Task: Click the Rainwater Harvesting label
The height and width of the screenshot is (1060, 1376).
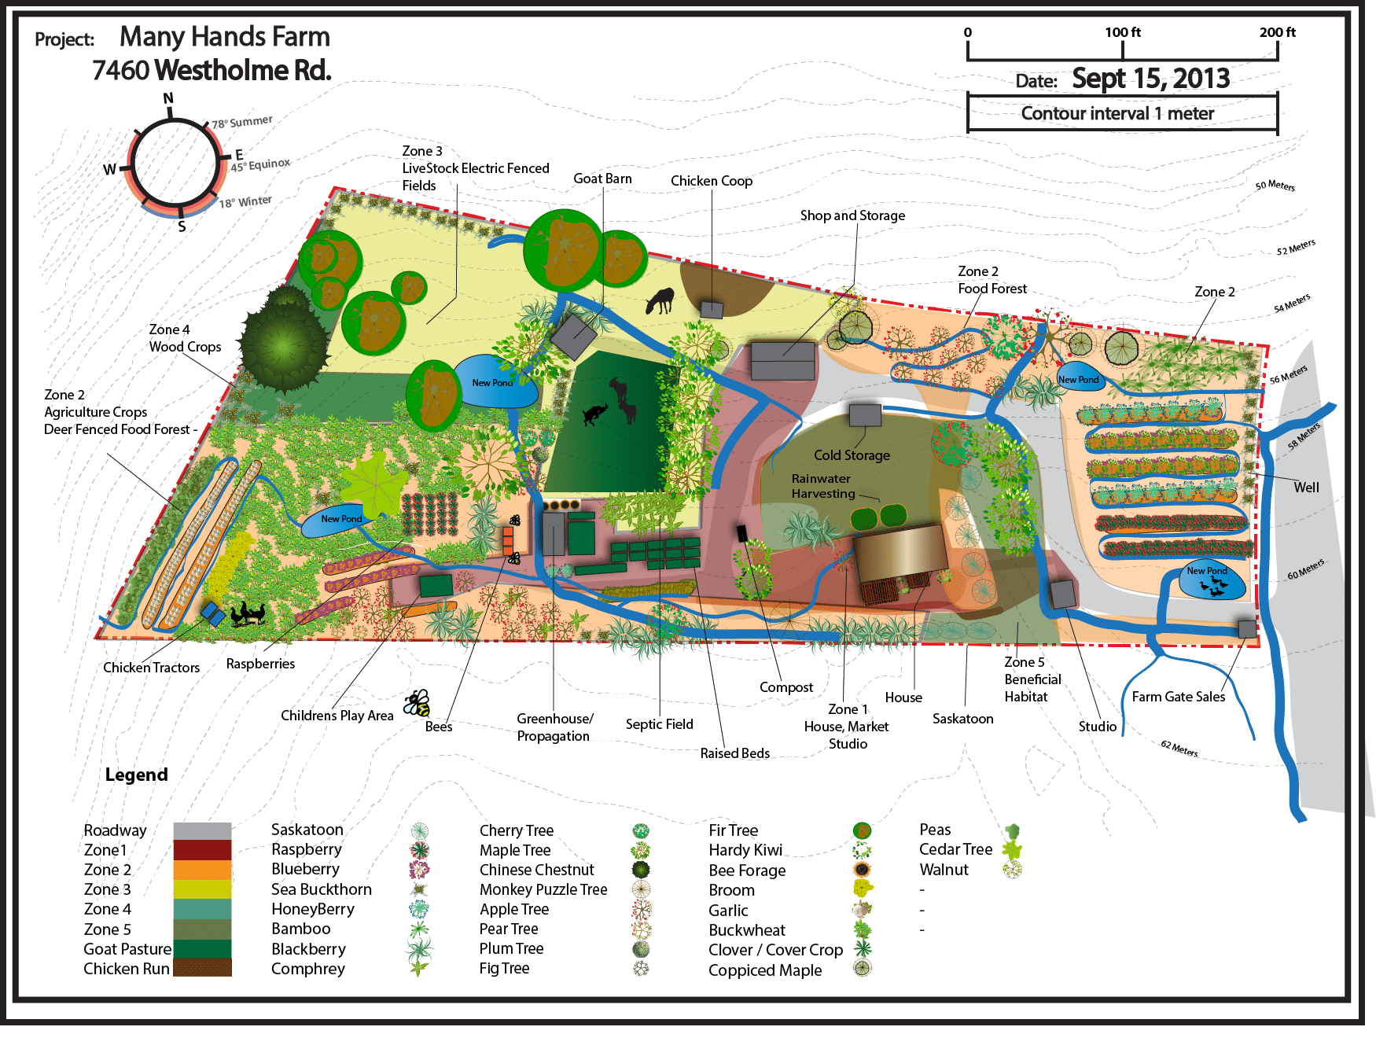Action: tap(823, 486)
